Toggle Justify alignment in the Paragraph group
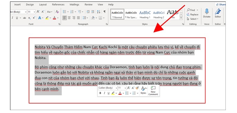237x113 pixels. pos(78,18)
